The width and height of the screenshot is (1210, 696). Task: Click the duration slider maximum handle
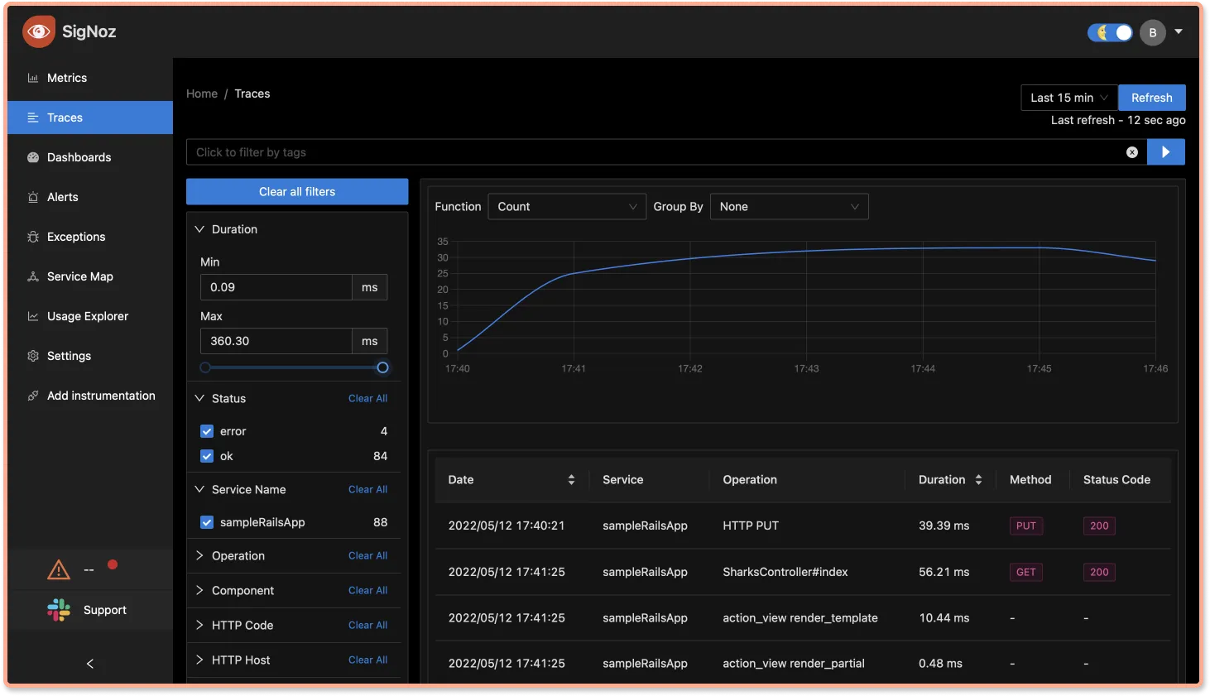pyautogui.click(x=382, y=367)
